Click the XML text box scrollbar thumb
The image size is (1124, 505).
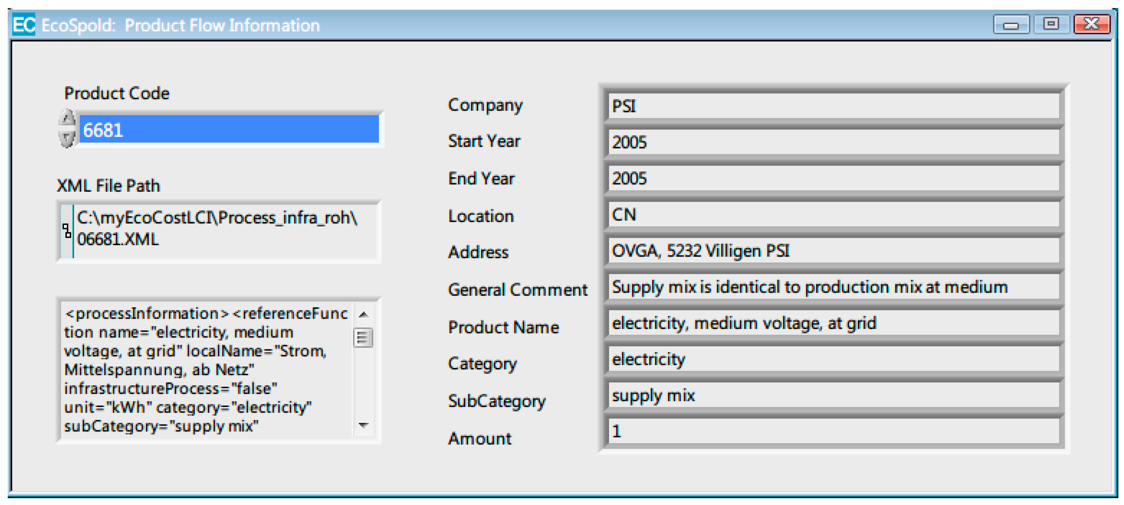click(x=363, y=337)
